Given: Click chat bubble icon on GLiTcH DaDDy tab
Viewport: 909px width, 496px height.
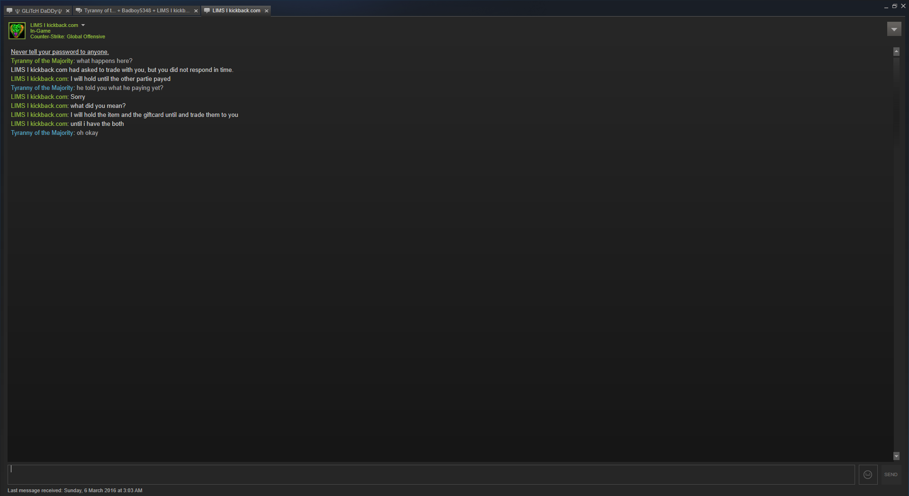Looking at the screenshot, I should [x=9, y=10].
